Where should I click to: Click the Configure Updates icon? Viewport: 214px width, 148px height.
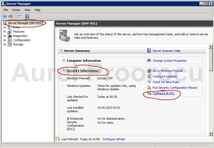point(149,76)
